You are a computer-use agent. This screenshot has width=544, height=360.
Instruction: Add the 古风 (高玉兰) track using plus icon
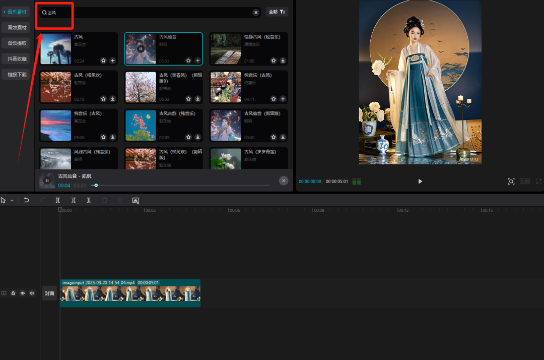click(113, 61)
